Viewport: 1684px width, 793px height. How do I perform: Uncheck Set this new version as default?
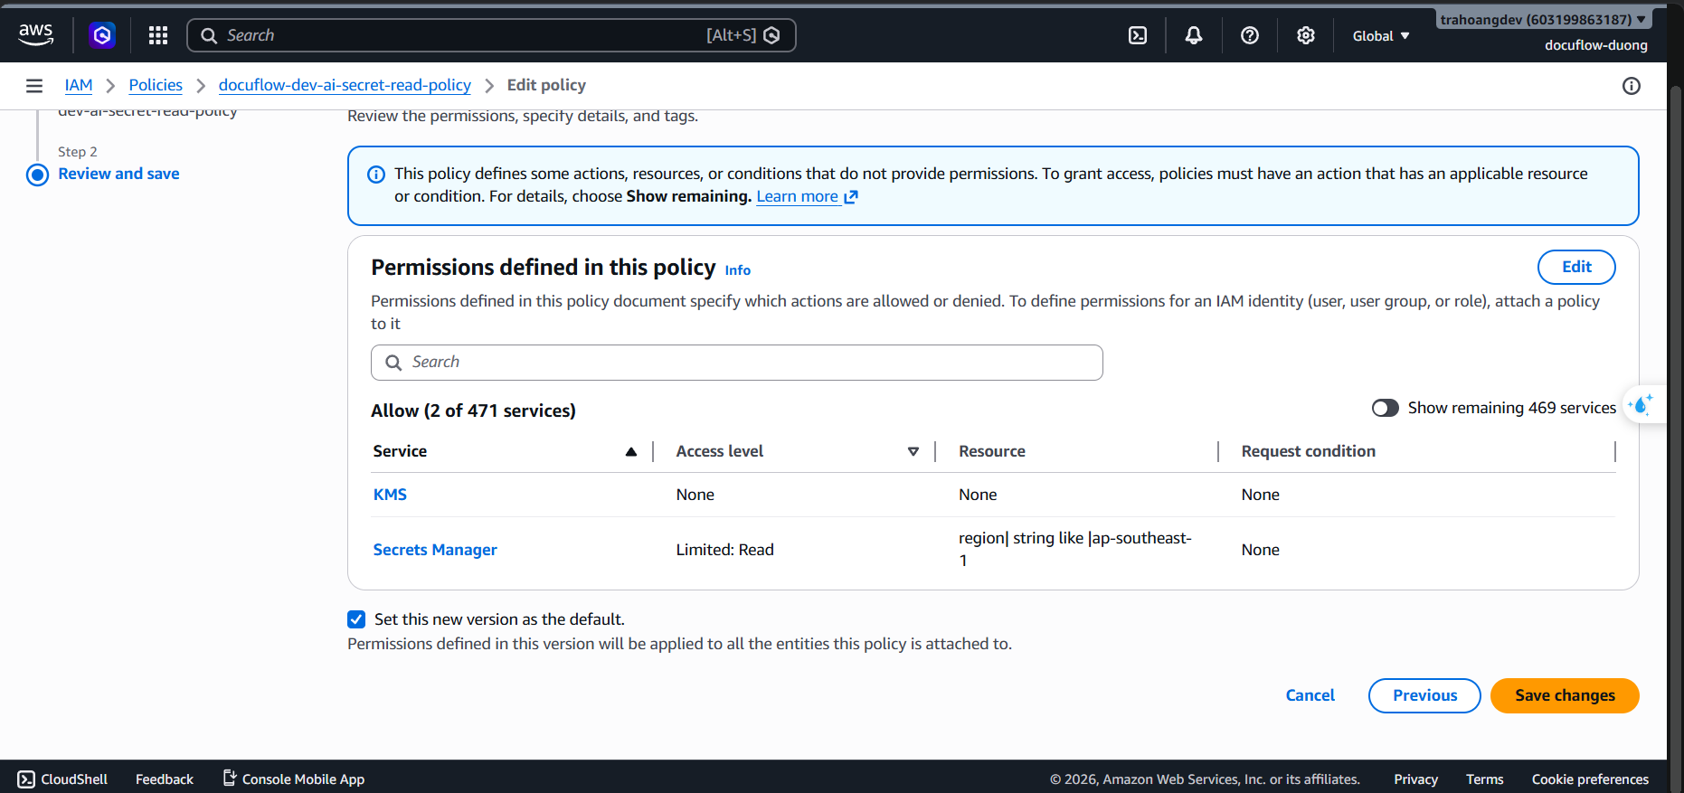click(x=356, y=619)
